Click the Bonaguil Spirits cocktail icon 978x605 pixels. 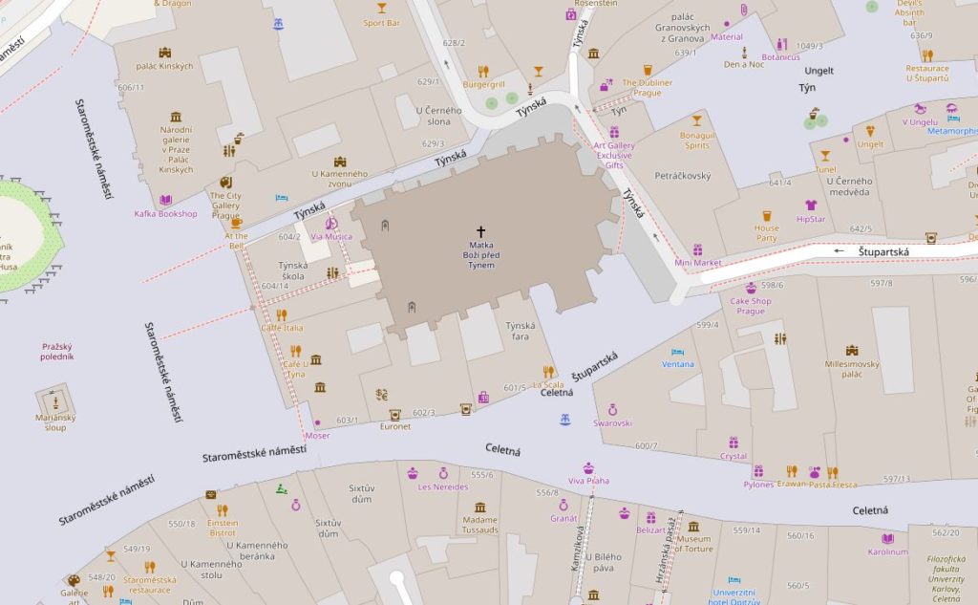pyautogui.click(x=696, y=120)
